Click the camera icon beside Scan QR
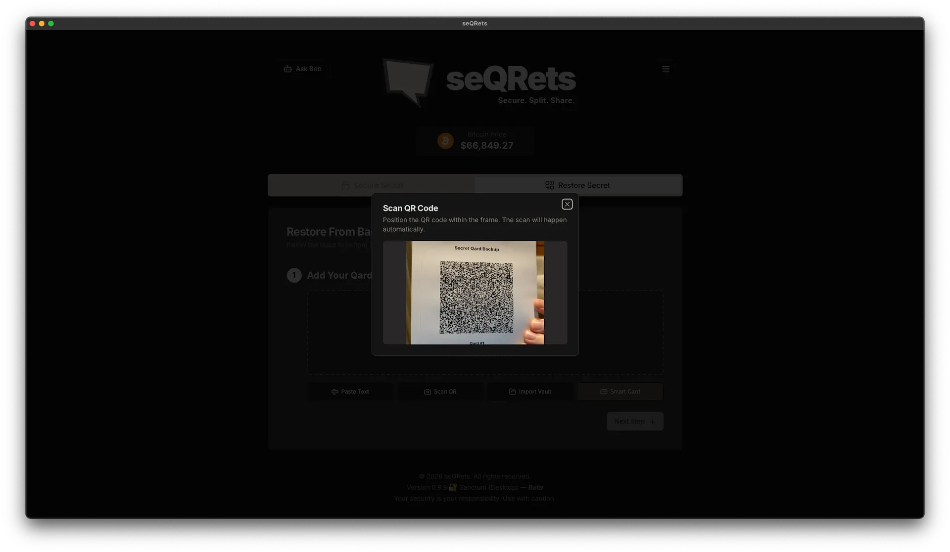The image size is (950, 552). click(427, 392)
